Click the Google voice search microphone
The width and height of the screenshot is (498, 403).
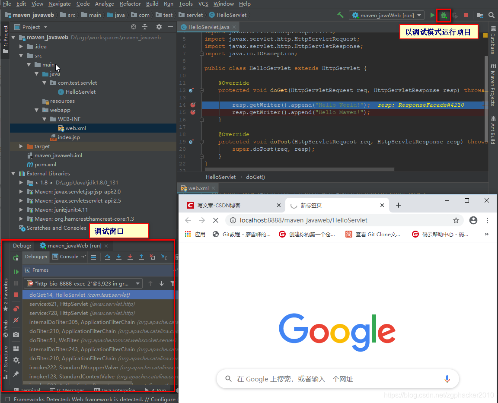(x=447, y=379)
